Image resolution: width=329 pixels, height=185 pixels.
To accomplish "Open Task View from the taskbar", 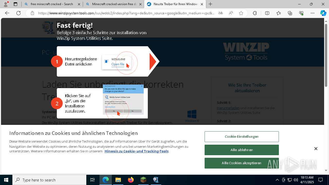I will pos(93,180).
